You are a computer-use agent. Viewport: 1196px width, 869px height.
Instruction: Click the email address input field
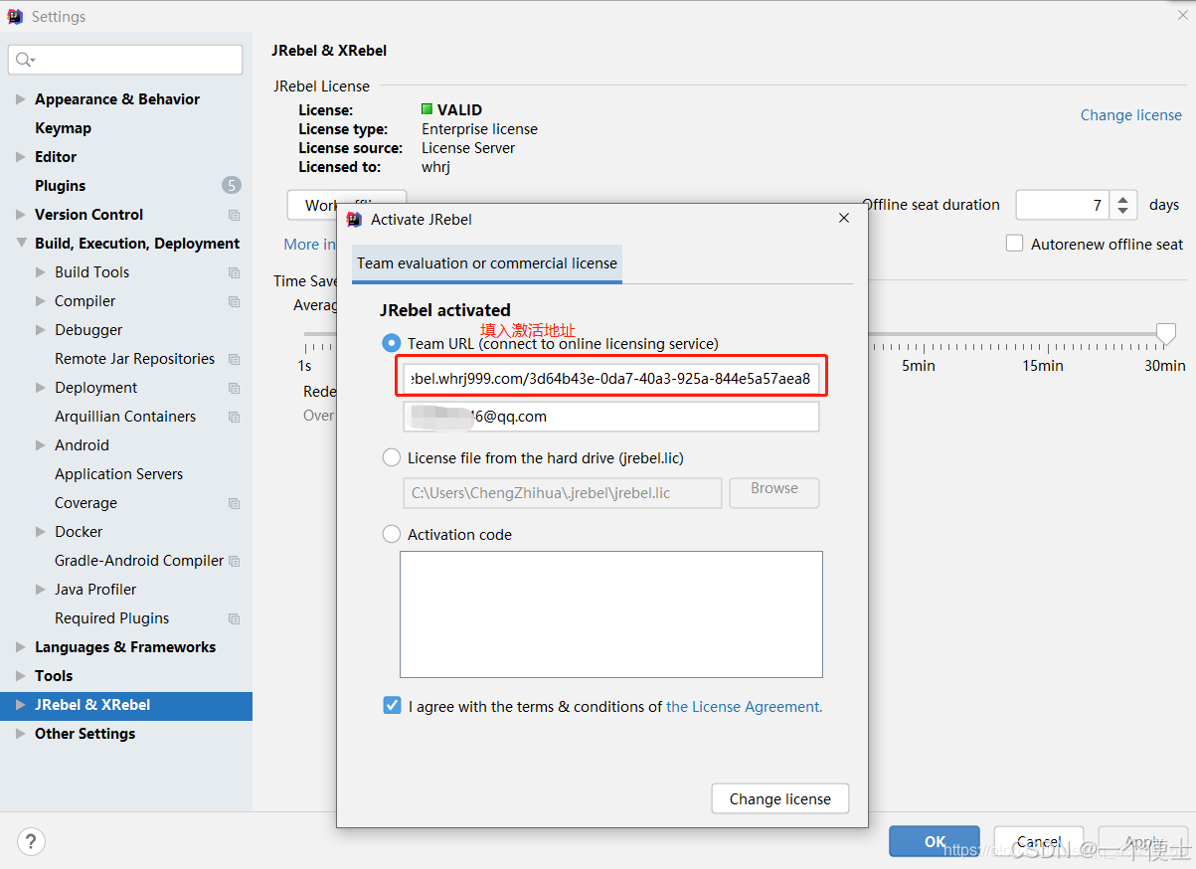coord(611,417)
